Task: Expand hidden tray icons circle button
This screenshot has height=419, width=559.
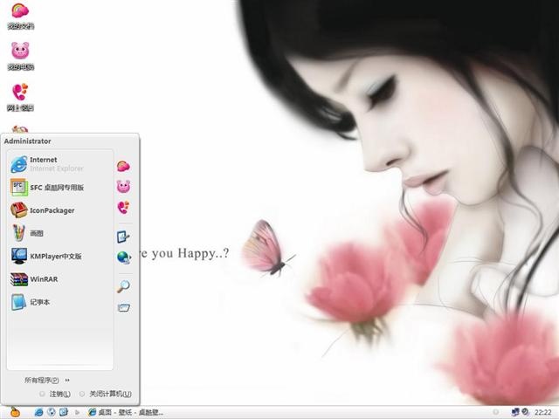Action: coord(495,412)
